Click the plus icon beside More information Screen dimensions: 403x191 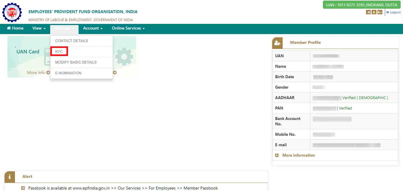coord(277,155)
